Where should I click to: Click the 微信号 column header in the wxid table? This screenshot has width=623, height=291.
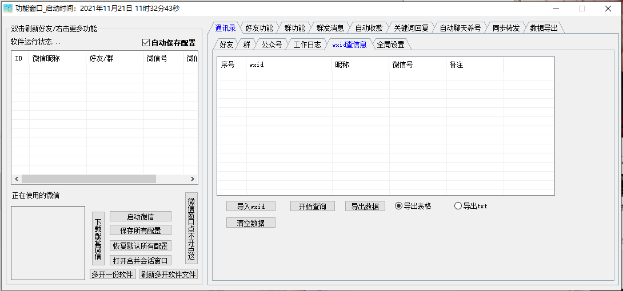[x=418, y=64]
